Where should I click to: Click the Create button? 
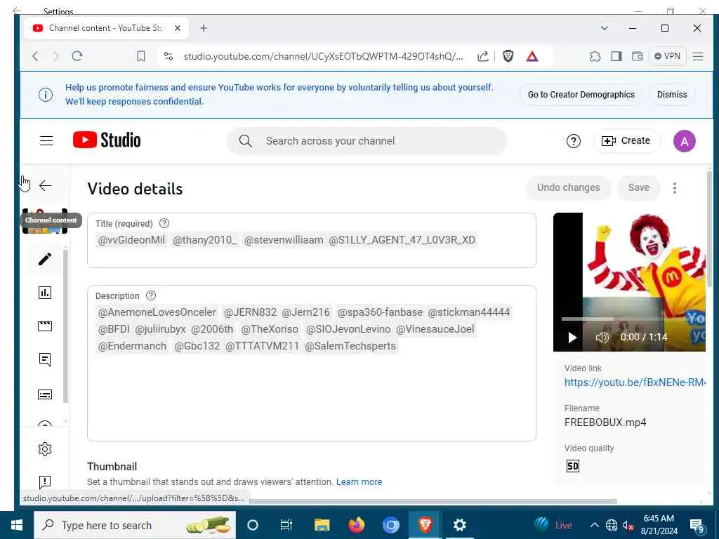pyautogui.click(x=626, y=140)
